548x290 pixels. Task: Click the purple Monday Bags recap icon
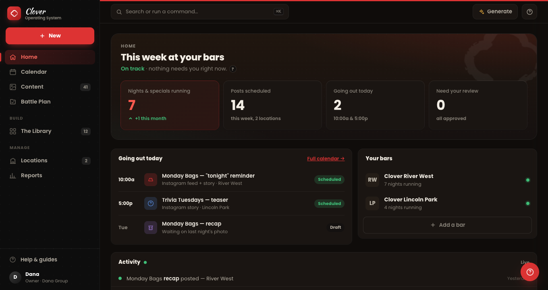[151, 228]
